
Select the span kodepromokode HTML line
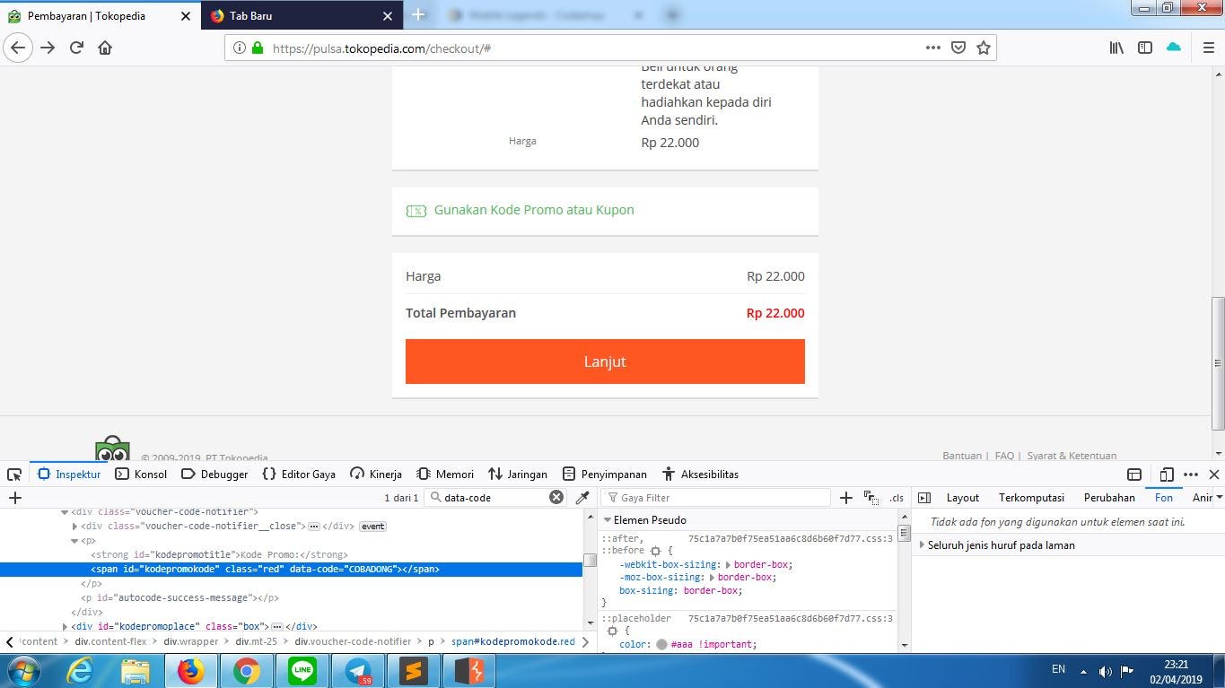(291, 570)
